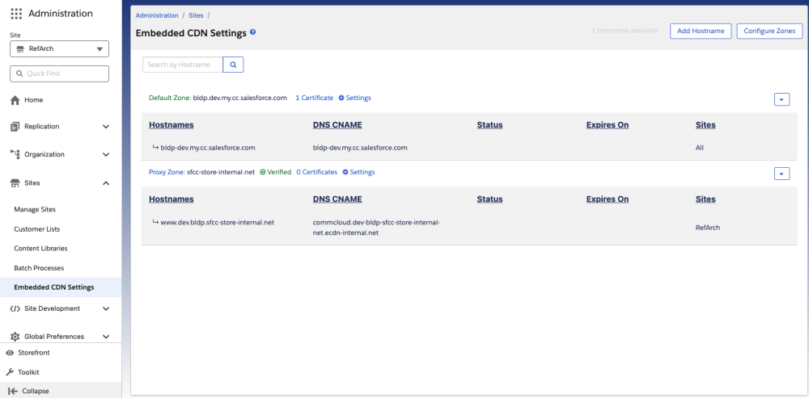Sort by Expires On in Proxy Zone table
The height and width of the screenshot is (398, 809).
coord(608,199)
